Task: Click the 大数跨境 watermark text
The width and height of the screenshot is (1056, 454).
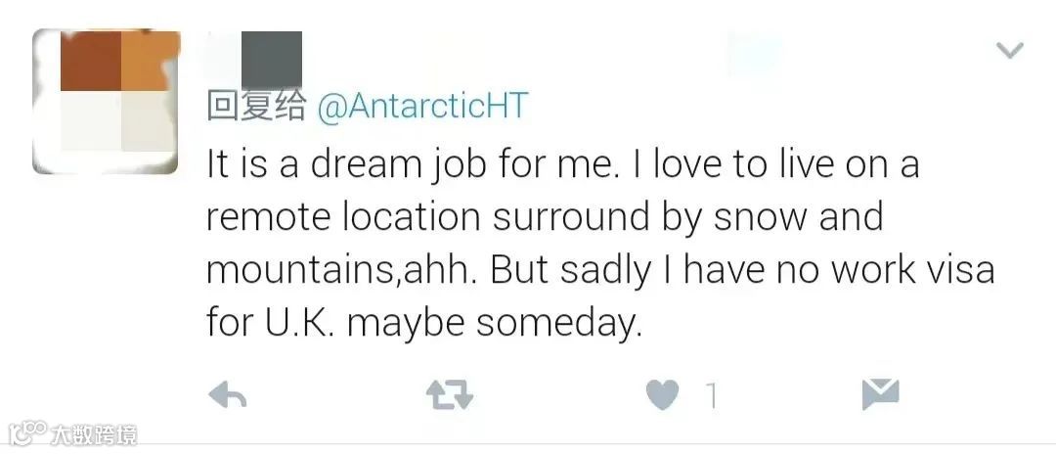Action: click(94, 435)
